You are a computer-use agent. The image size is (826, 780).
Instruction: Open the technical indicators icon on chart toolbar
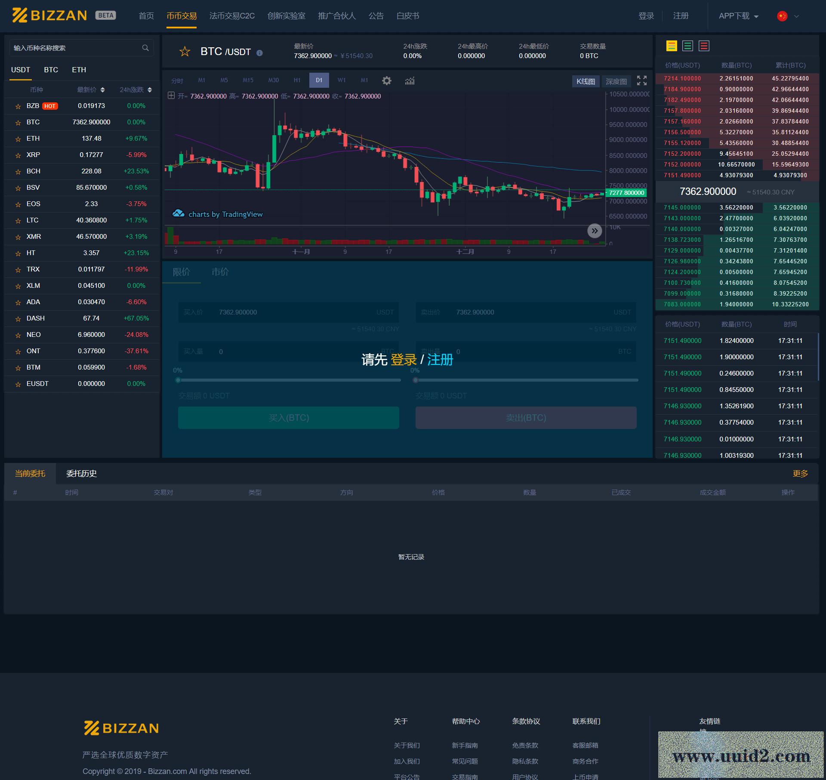[409, 81]
